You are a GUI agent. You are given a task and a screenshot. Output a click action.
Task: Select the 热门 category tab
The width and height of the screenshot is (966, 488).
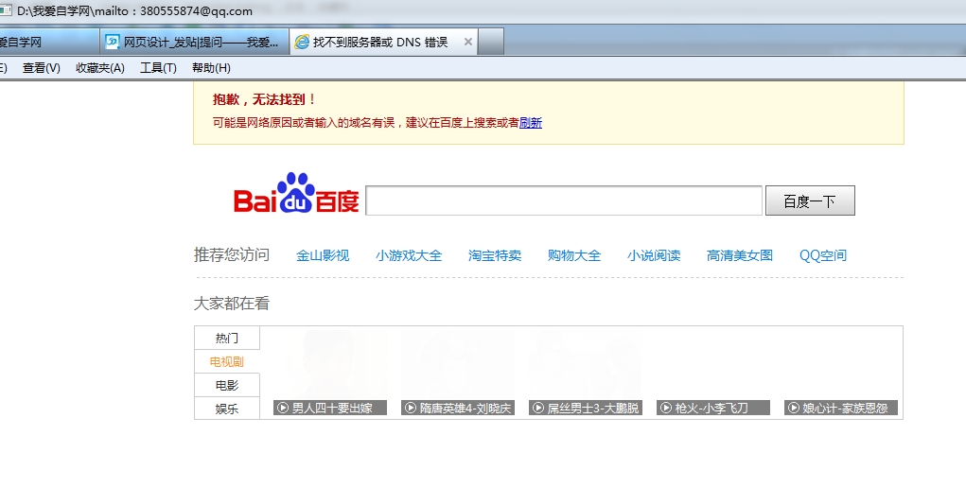click(227, 338)
